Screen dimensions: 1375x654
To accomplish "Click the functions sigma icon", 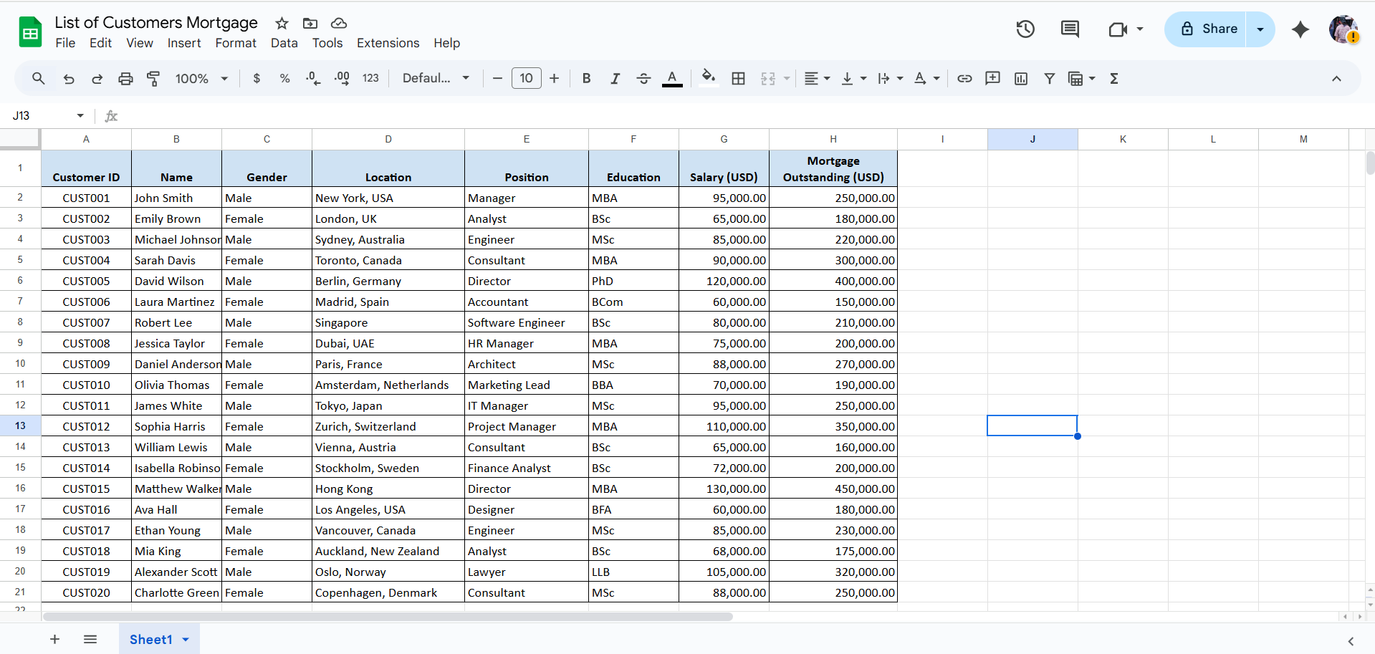I will 1113,79.
